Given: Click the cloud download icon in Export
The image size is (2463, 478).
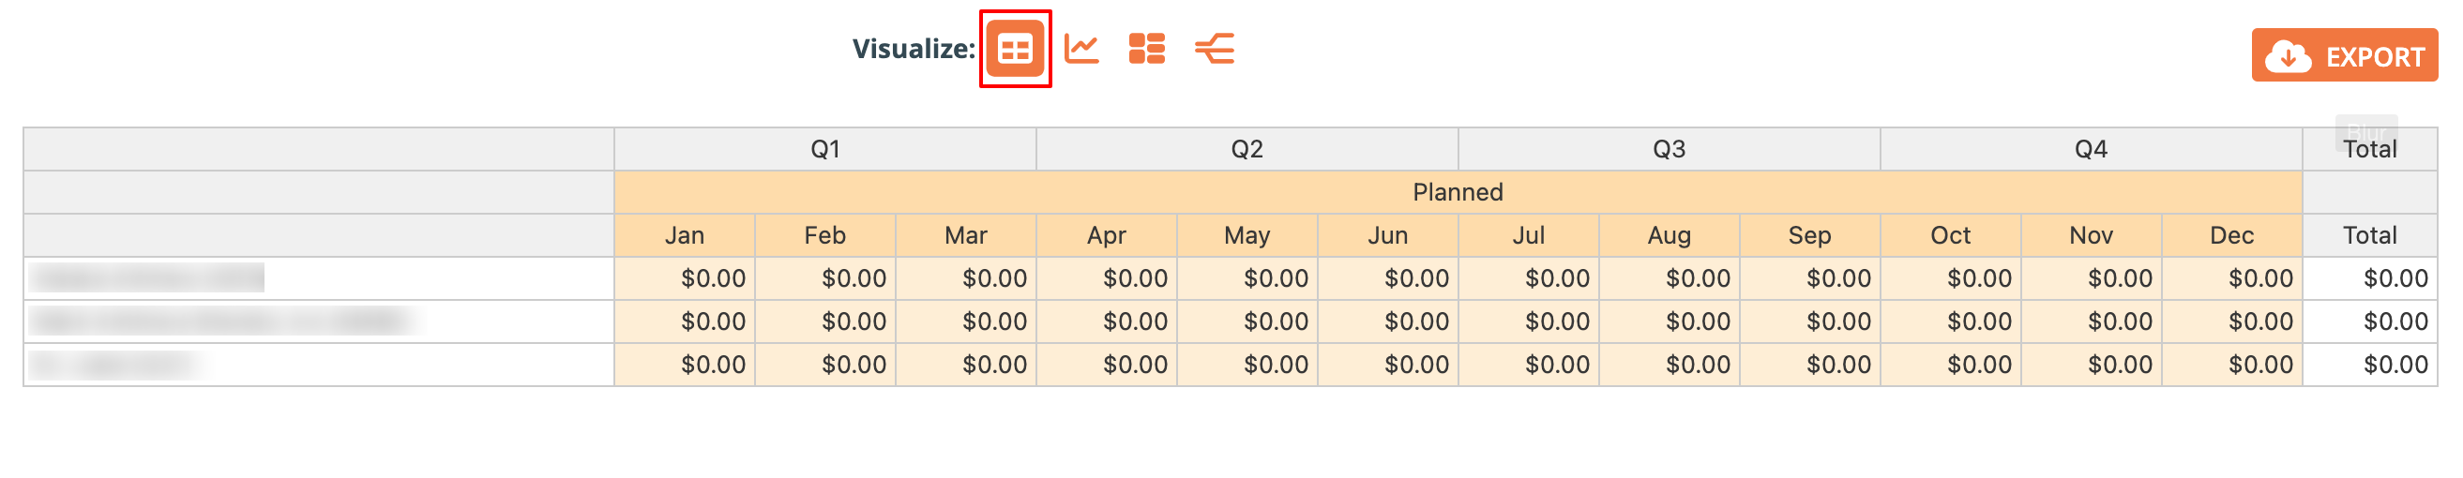Looking at the screenshot, I should (2288, 57).
